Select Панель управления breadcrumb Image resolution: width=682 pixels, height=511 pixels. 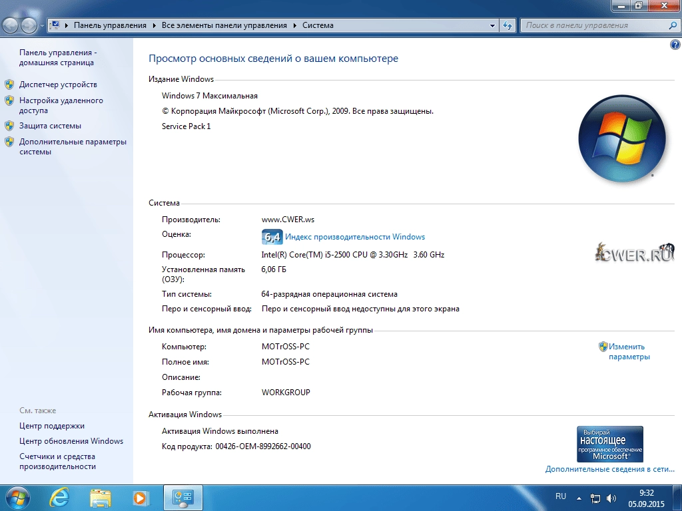point(110,25)
